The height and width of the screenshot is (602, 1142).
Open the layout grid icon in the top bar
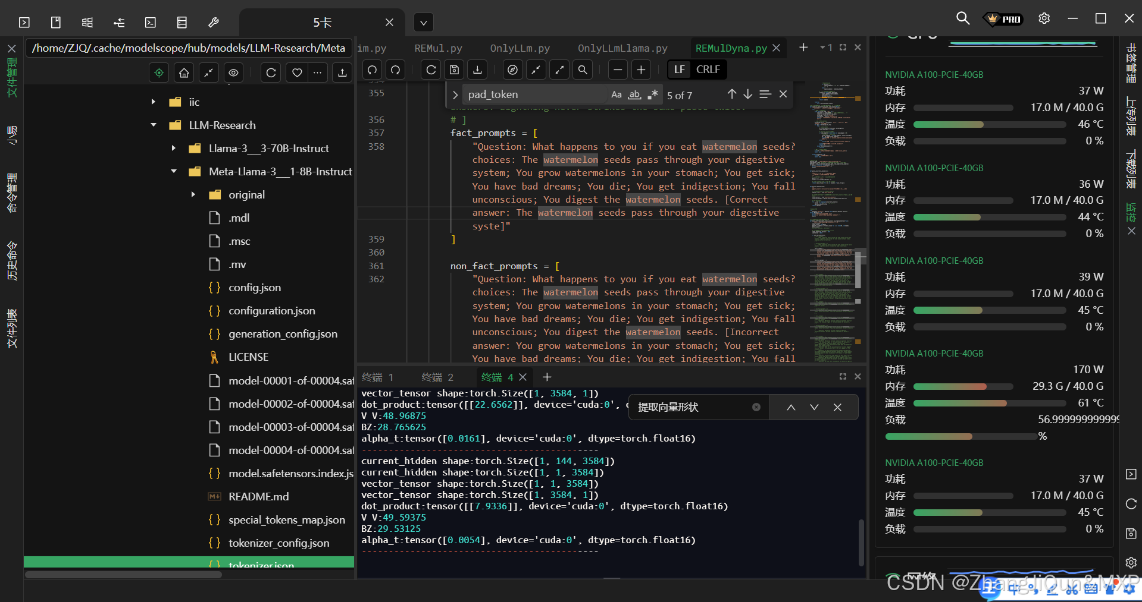click(x=87, y=23)
